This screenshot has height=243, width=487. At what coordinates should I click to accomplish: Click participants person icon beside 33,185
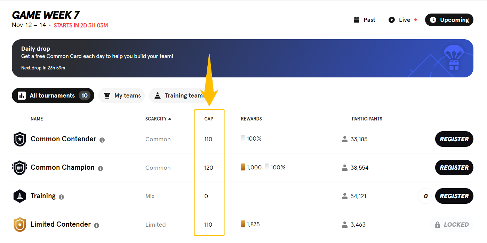[345, 139]
